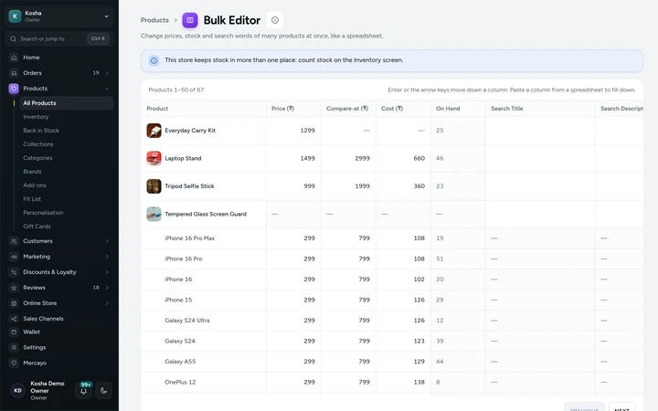Expand the Customers menu chevron
Screen dimensions: 658x411
(107, 241)
